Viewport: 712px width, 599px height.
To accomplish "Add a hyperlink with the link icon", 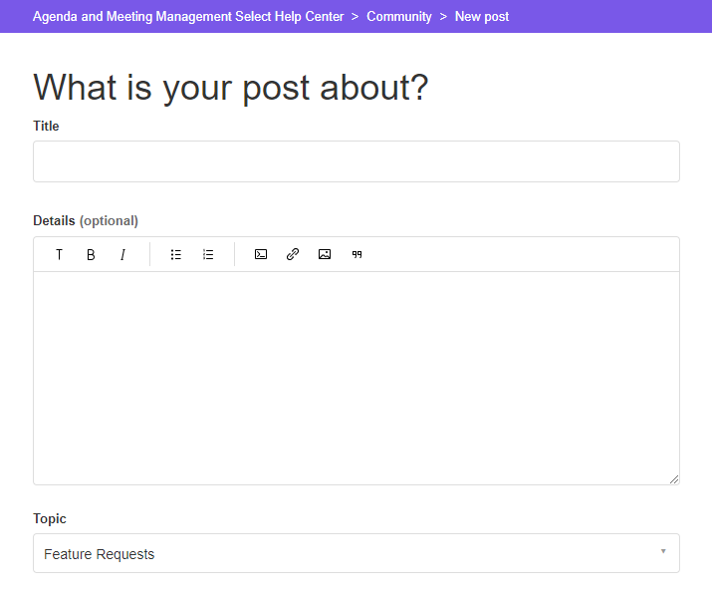I will (x=293, y=254).
